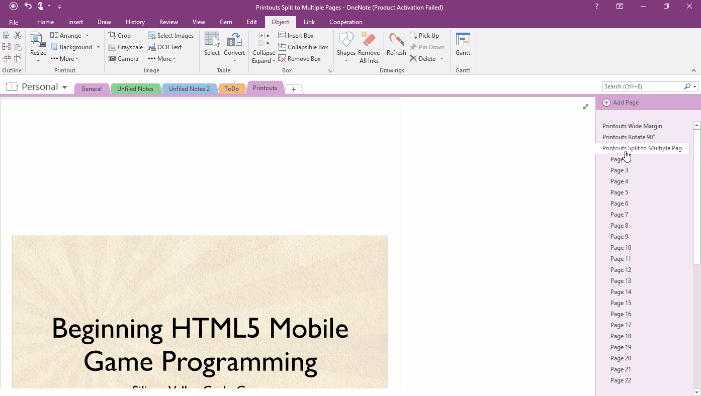Open the Box group dialog launcher

pyautogui.click(x=329, y=71)
